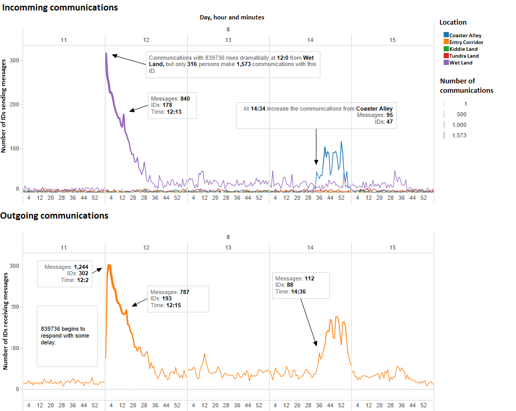
Task: Click the Incomming communications chart title
Action: (x=59, y=8)
